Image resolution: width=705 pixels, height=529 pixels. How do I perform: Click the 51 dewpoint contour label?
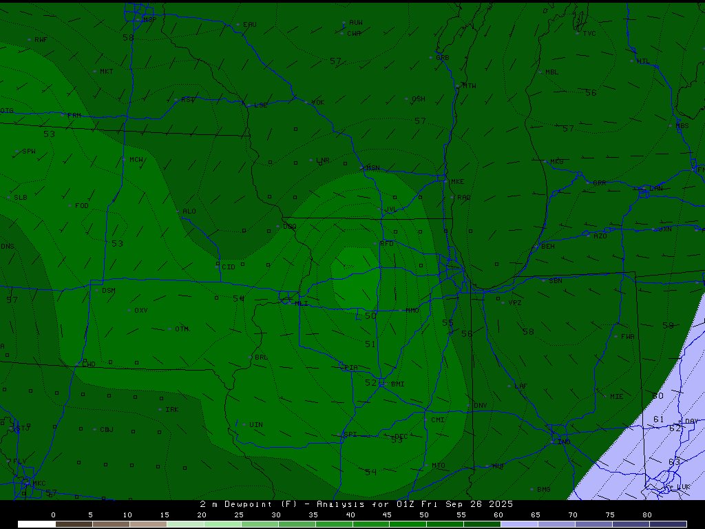click(370, 344)
